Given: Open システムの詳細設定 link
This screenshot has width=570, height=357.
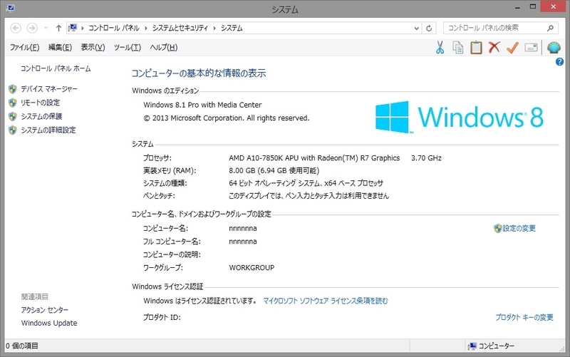Looking at the screenshot, I should (48, 130).
